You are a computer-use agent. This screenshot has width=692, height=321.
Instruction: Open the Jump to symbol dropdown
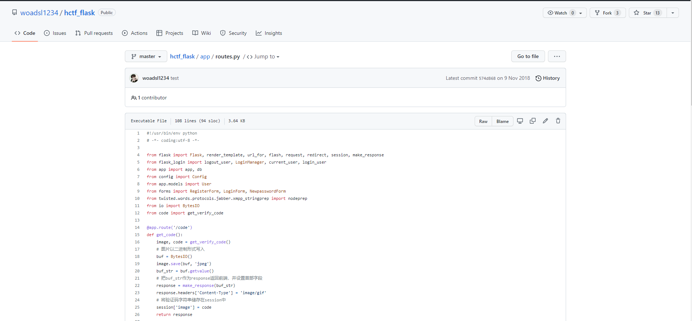(263, 57)
